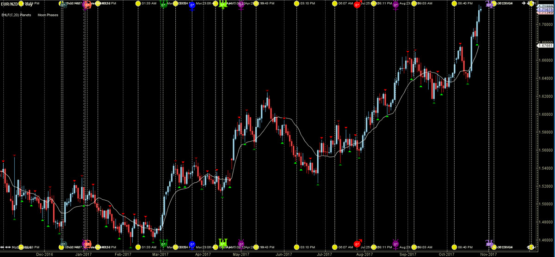
Task: Click the Nov-2017 date axis label
Action: pyautogui.click(x=488, y=254)
